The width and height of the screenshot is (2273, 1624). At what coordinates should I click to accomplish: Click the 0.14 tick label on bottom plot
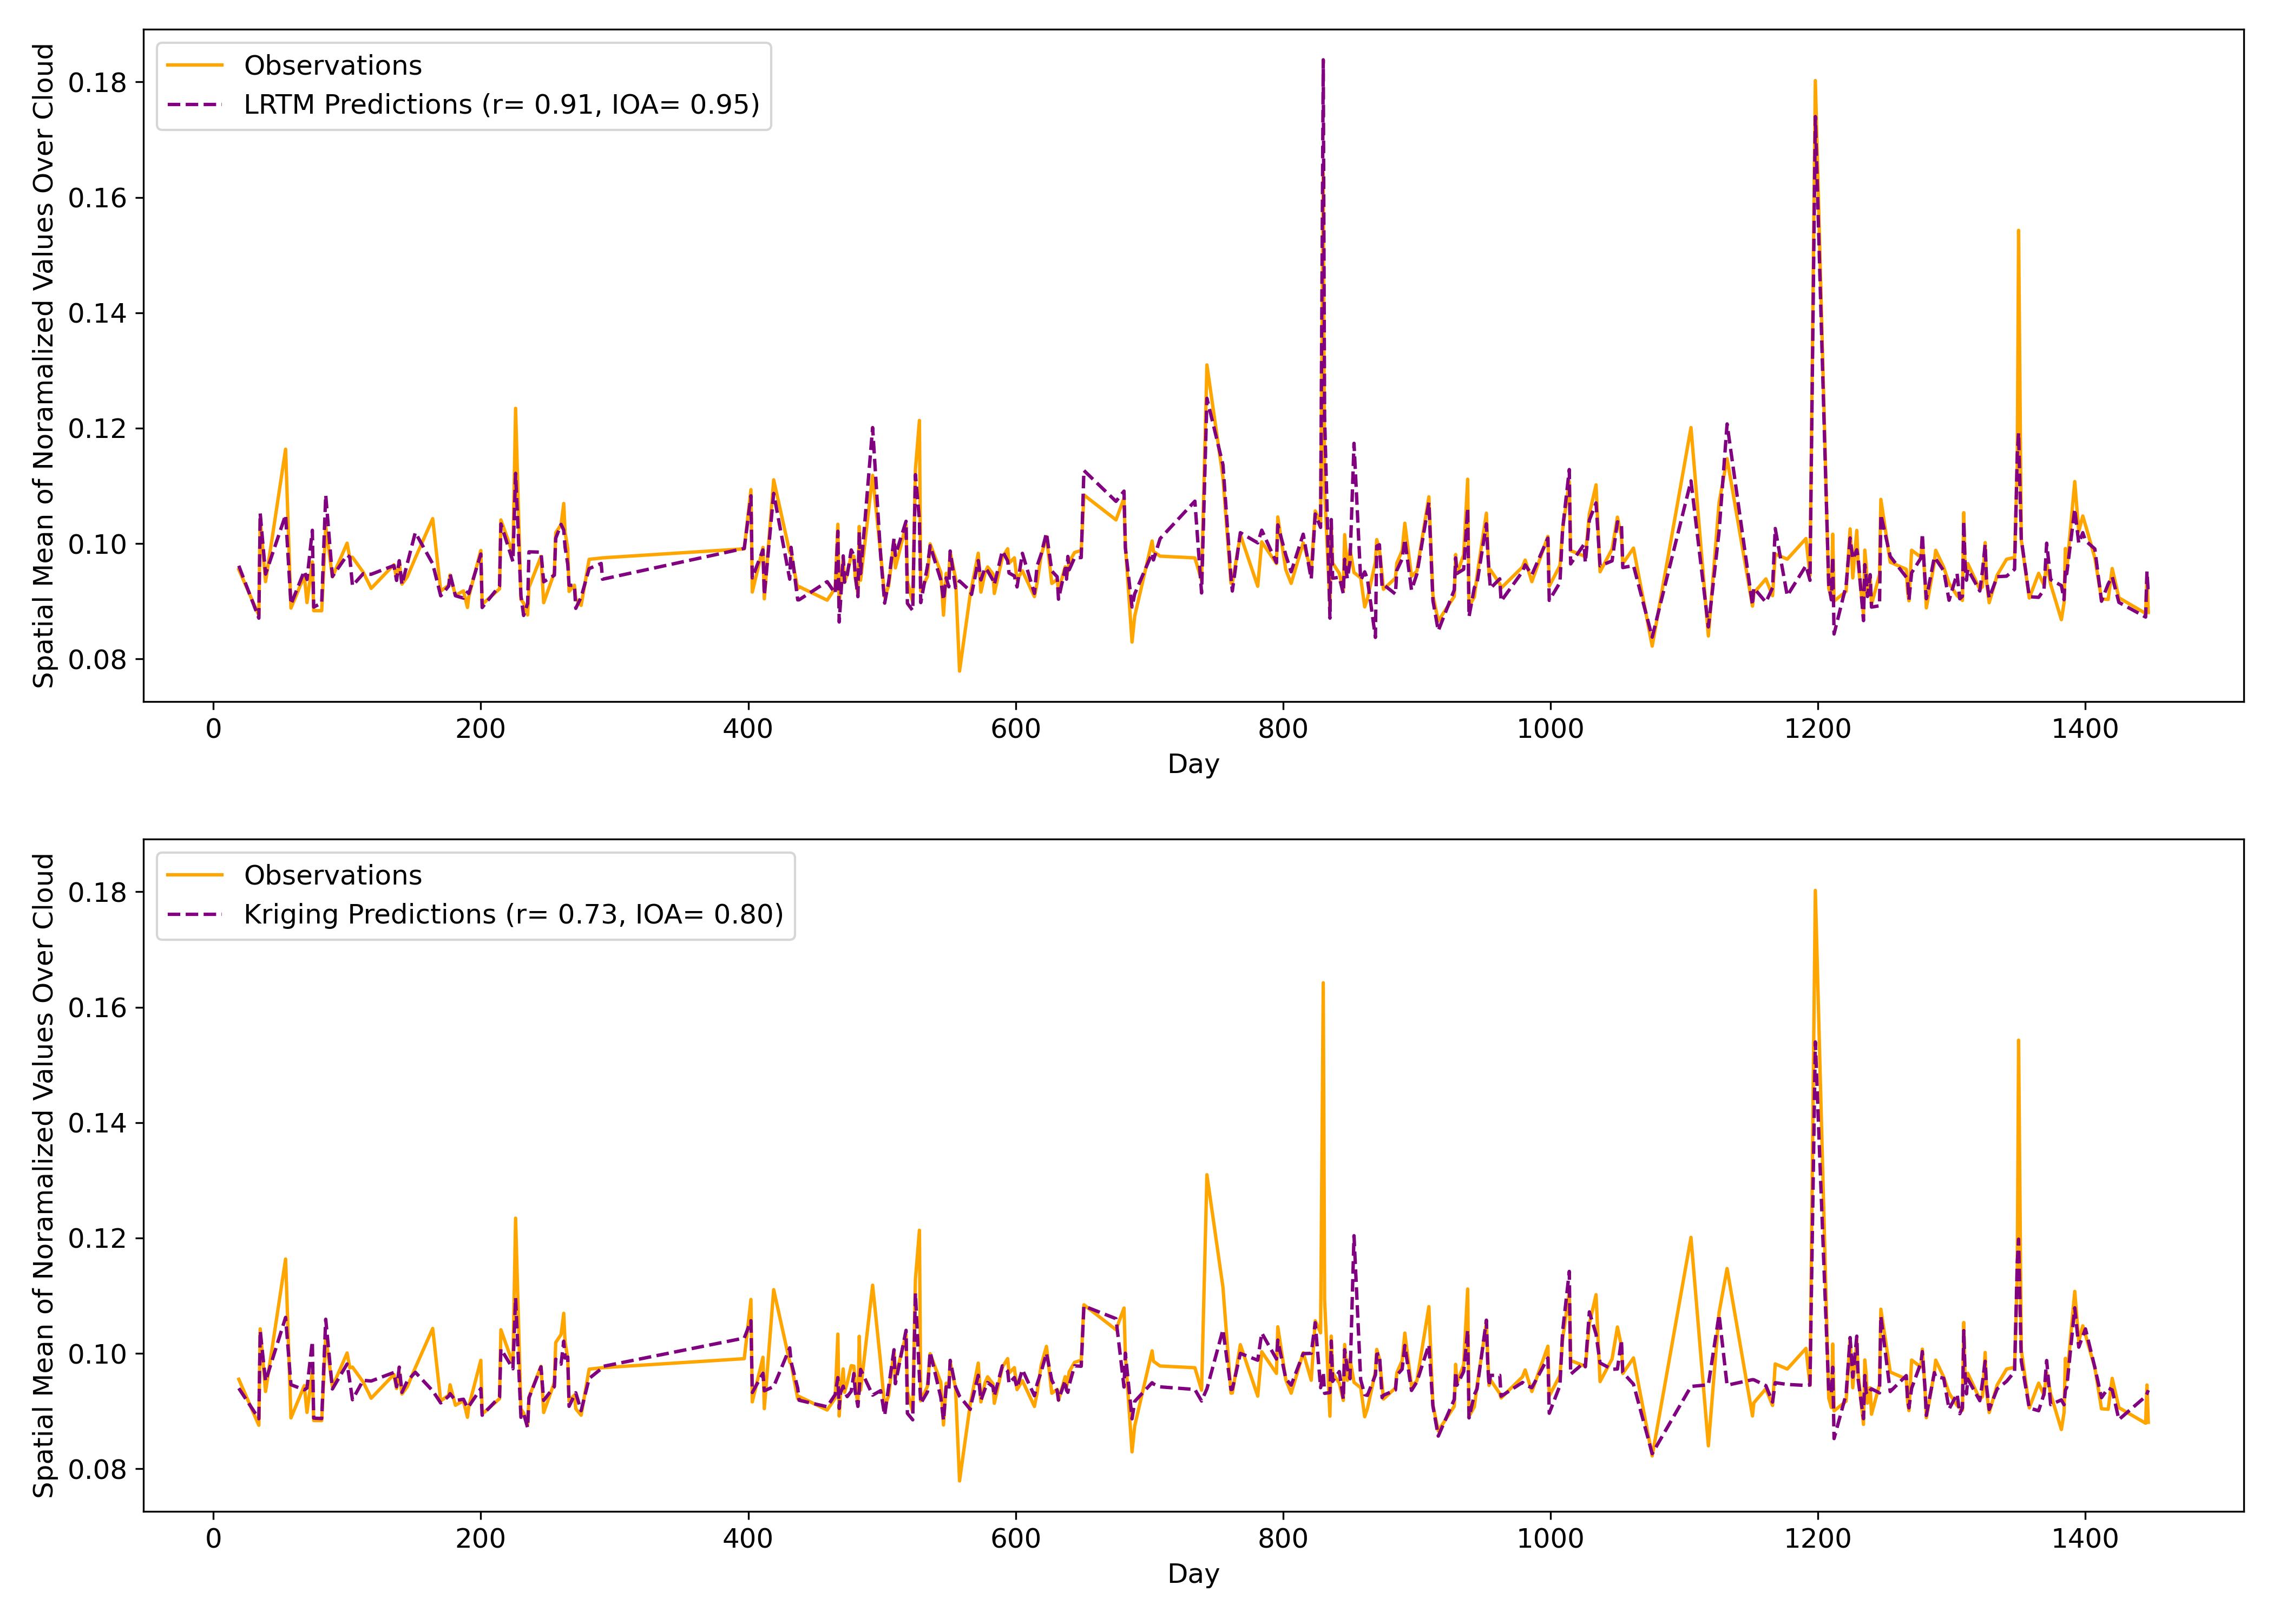click(x=99, y=1123)
